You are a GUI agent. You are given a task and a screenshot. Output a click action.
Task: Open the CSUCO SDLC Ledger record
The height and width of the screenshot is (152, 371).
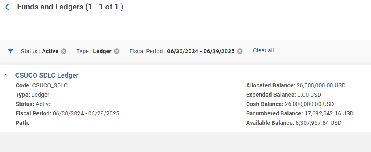pos(47,75)
